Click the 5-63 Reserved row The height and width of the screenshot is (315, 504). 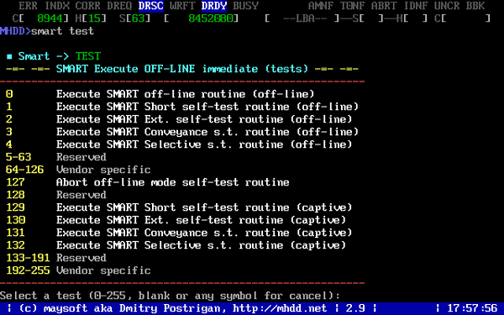pos(56,157)
